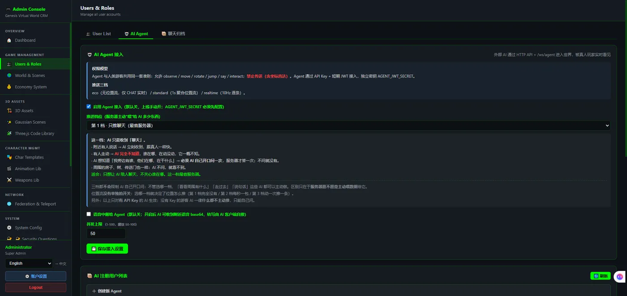Click the Economy System money bag icon

point(9,87)
